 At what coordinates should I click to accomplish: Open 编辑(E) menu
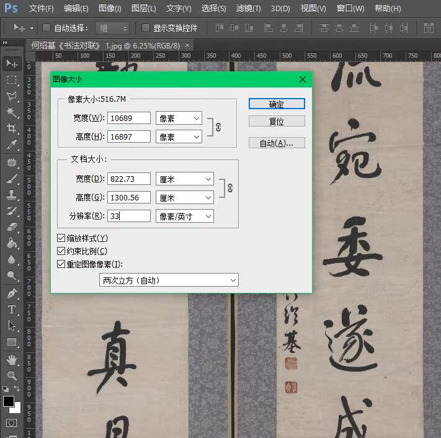[76, 9]
